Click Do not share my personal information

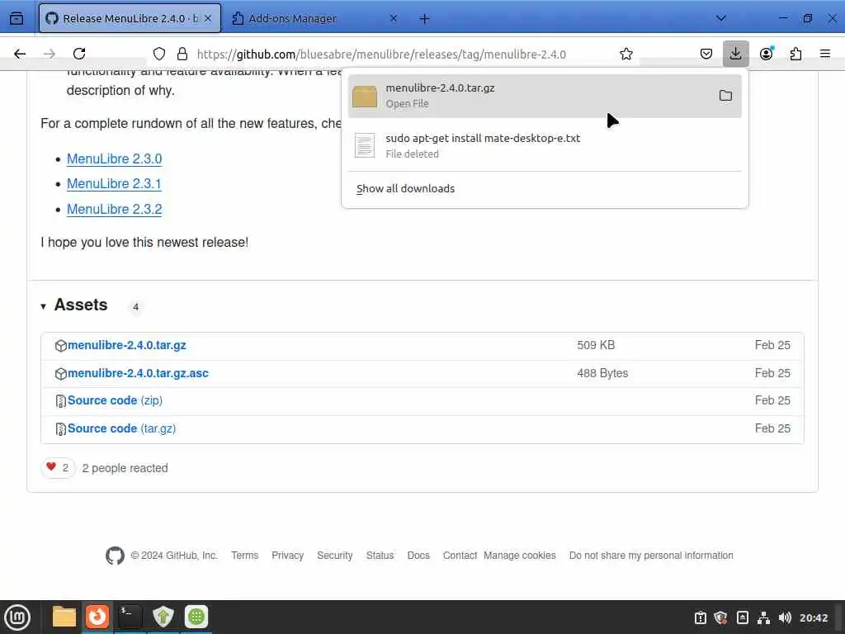point(651,556)
